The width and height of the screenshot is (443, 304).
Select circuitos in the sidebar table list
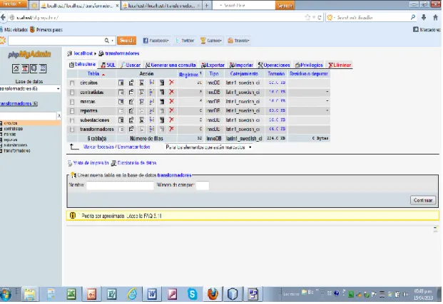[x=11, y=123]
